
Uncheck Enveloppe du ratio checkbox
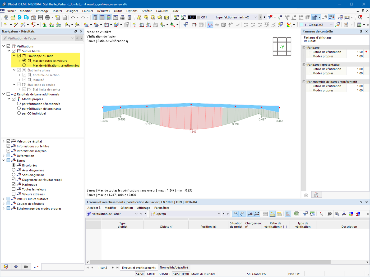[19, 56]
